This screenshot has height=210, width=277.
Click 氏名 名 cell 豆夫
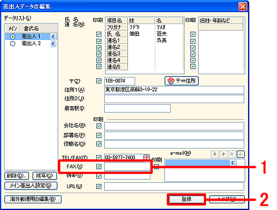[x=169, y=34]
